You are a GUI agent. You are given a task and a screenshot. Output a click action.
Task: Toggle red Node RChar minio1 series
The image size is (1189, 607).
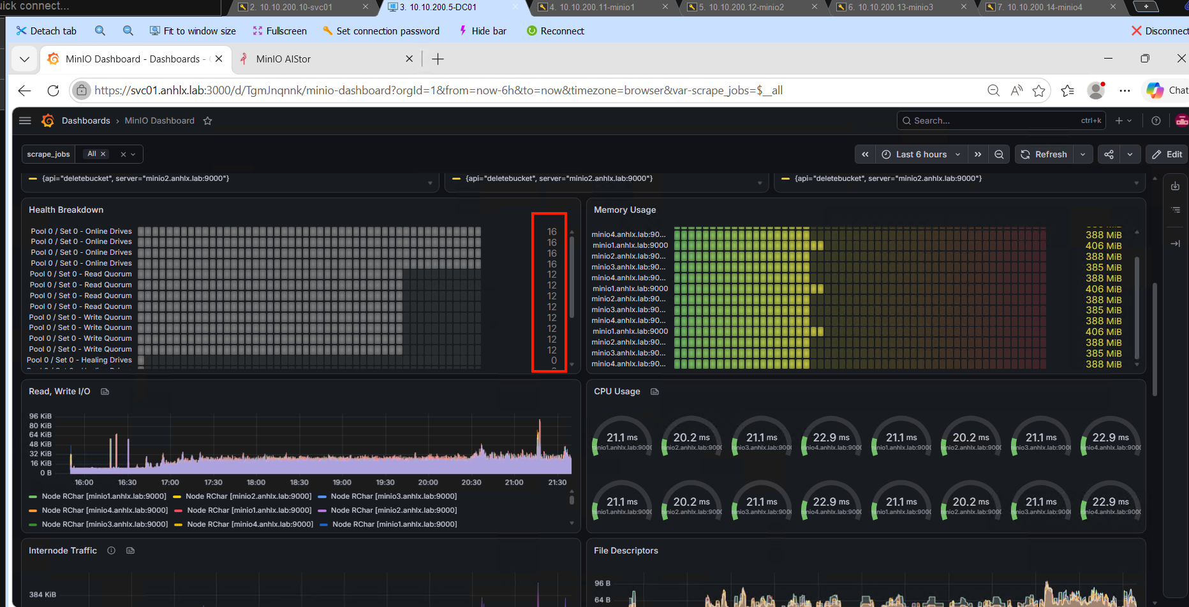pyautogui.click(x=249, y=510)
